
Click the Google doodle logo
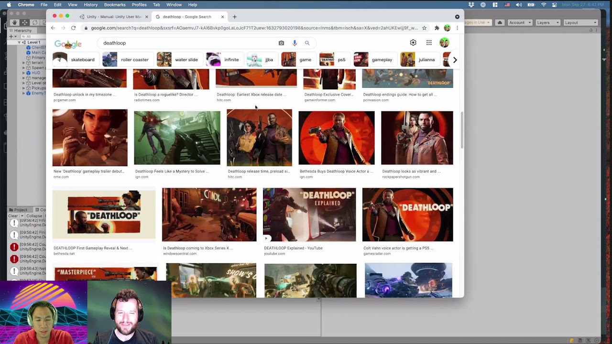pos(68,44)
